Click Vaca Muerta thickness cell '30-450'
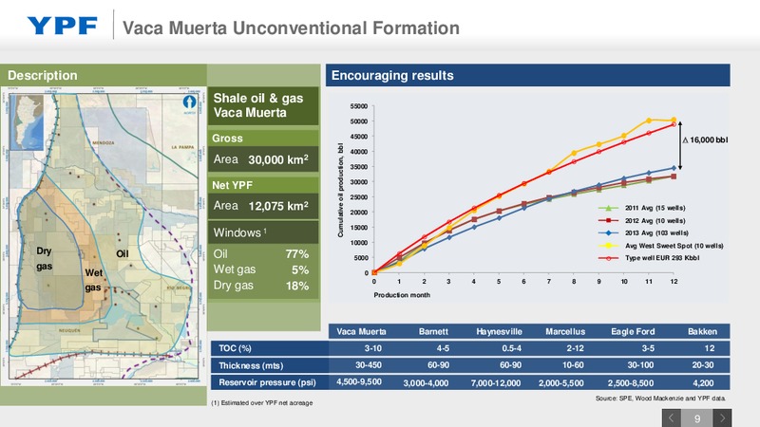The image size is (760, 427). point(369,365)
